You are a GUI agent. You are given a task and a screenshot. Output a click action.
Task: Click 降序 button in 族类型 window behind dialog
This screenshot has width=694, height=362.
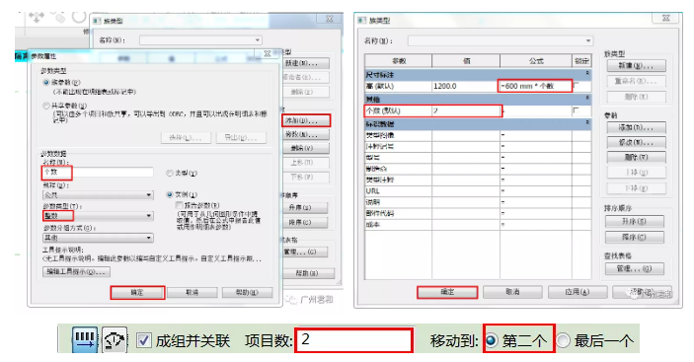(306, 222)
